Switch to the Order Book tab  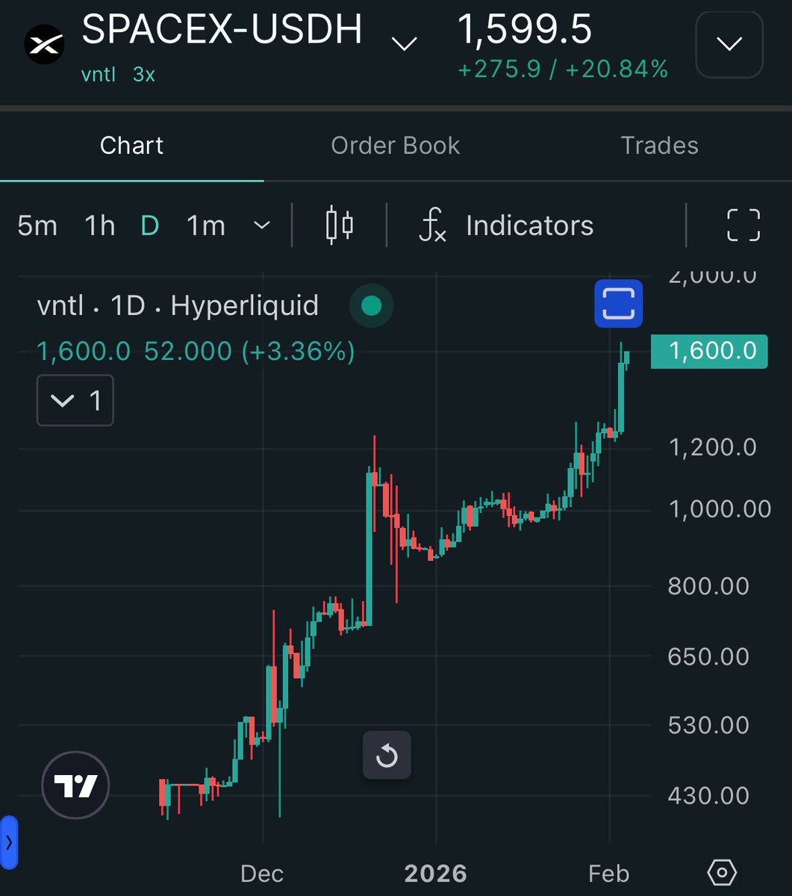click(395, 145)
